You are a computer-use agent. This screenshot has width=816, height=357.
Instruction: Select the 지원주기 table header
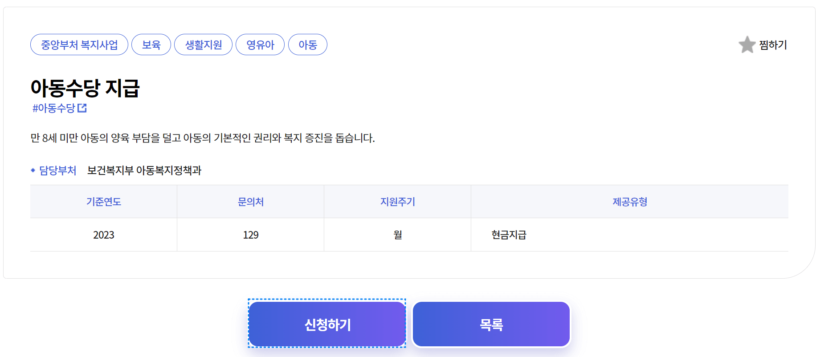coord(397,202)
